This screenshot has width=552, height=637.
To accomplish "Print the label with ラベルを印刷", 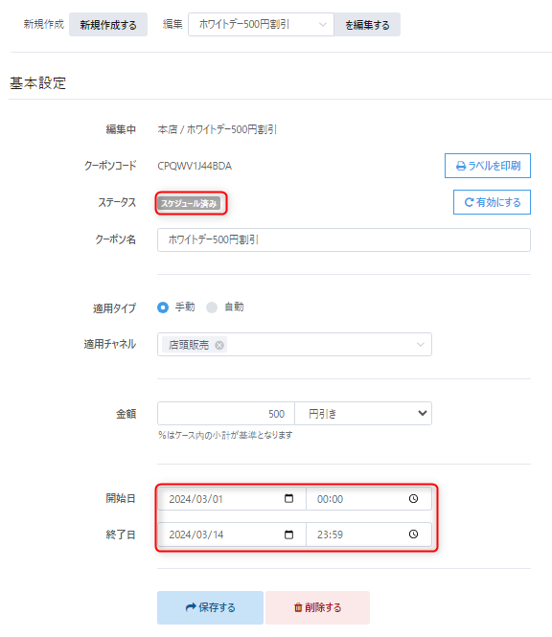I will click(488, 166).
